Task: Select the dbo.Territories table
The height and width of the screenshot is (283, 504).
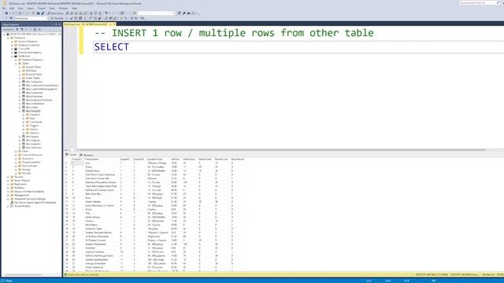Action: (x=34, y=148)
